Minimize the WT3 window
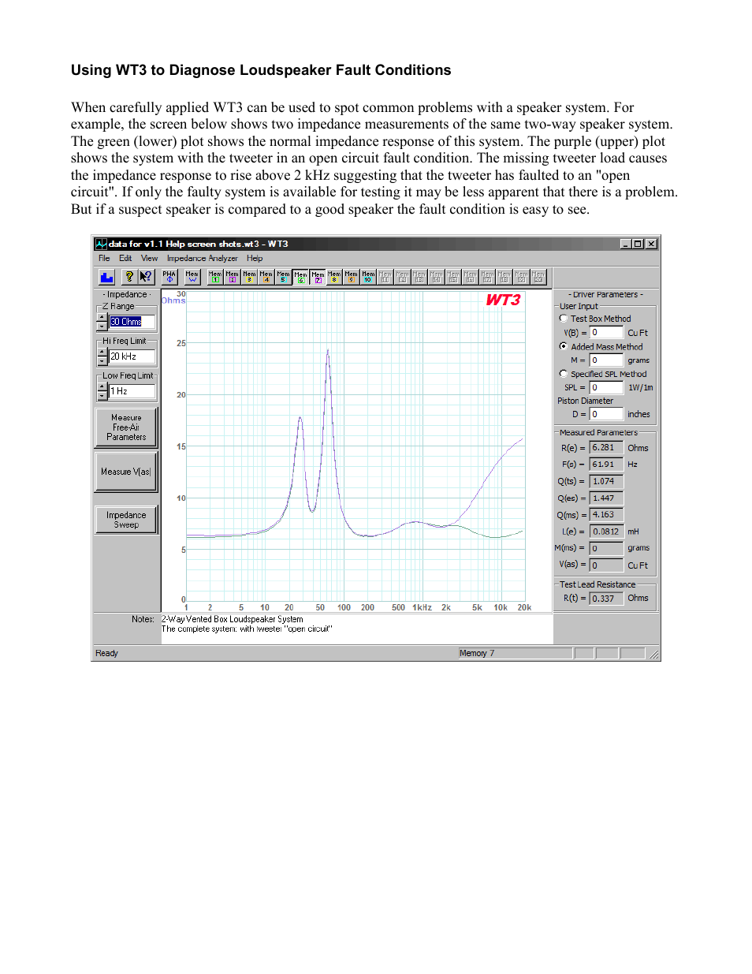The width and height of the screenshot is (752, 974). [626, 244]
